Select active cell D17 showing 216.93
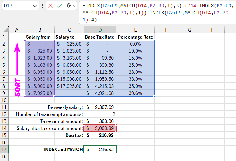 coord(100,149)
